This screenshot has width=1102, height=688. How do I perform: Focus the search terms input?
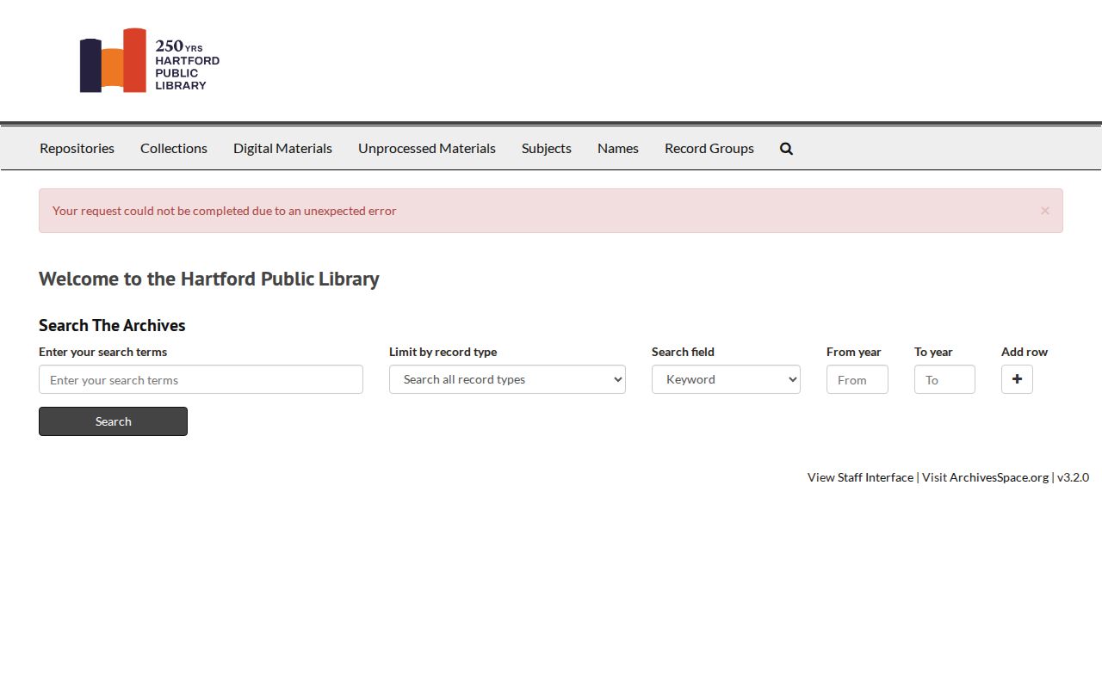(x=201, y=379)
